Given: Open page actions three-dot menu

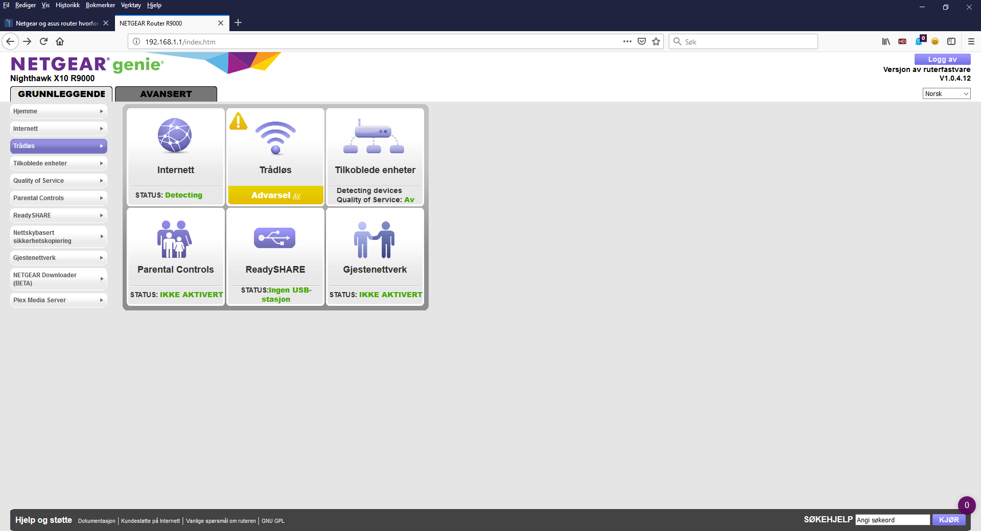Looking at the screenshot, I should click(627, 41).
